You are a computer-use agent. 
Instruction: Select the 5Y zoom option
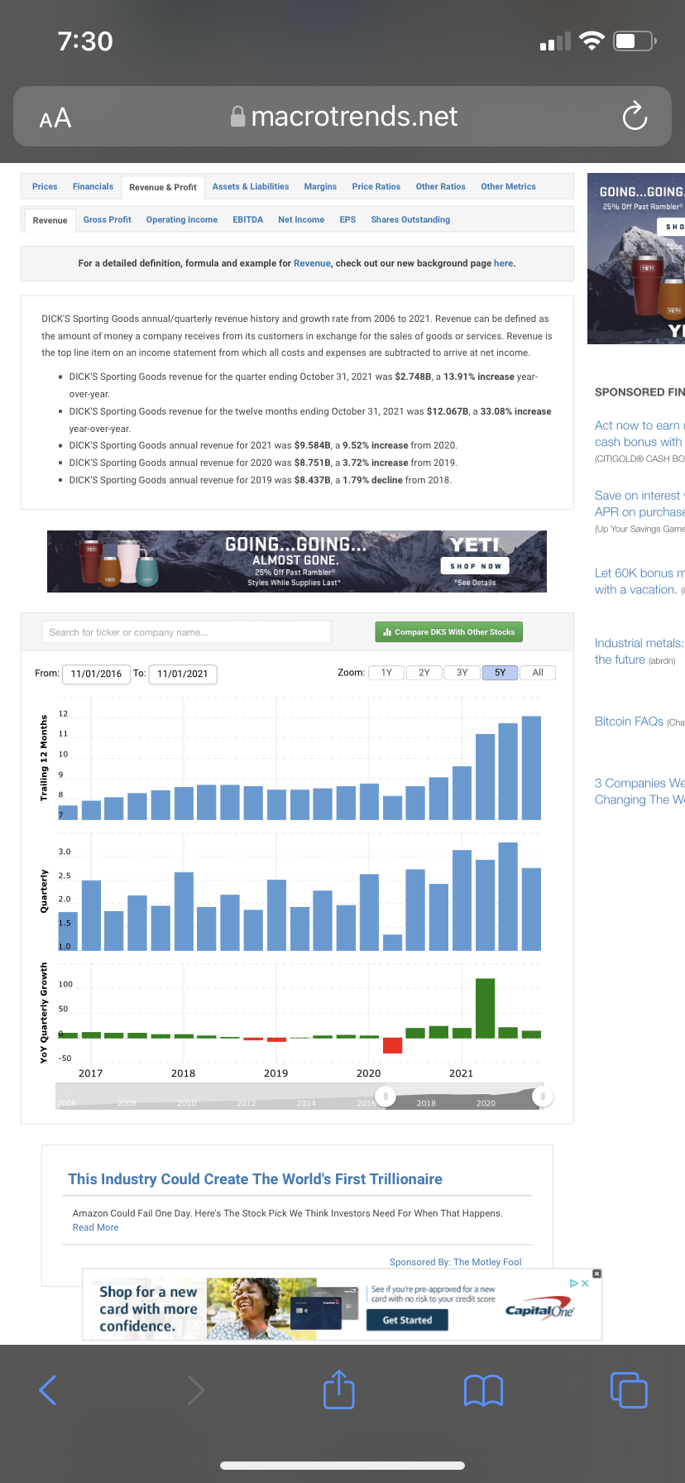500,673
